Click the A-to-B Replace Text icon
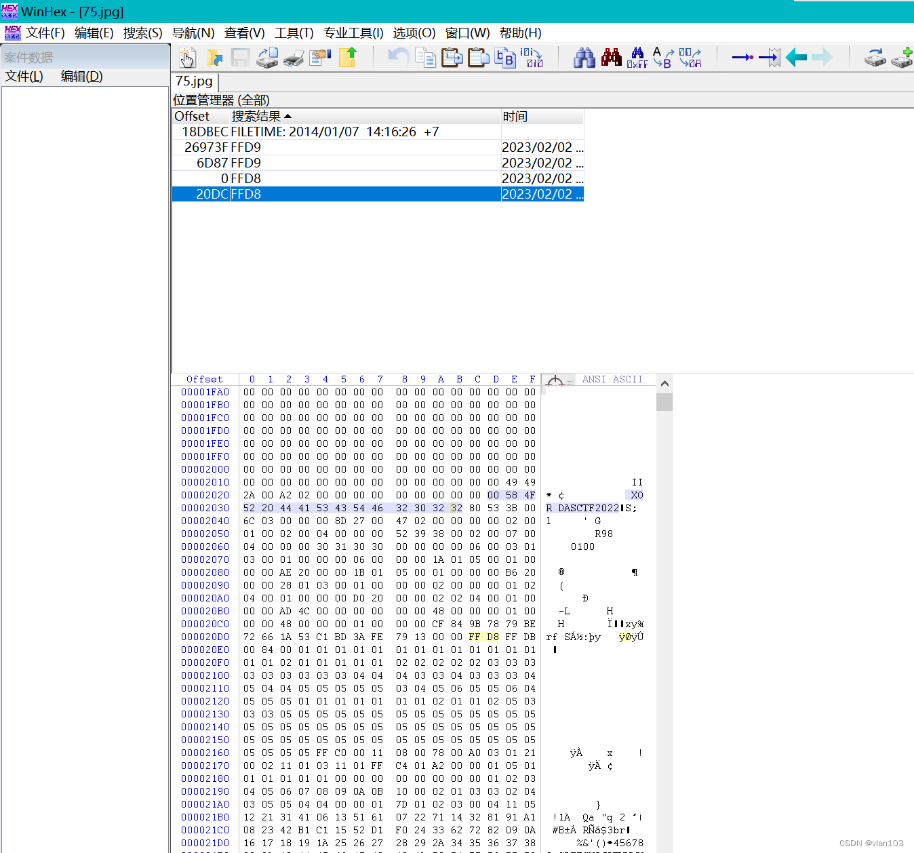 pyautogui.click(x=663, y=58)
